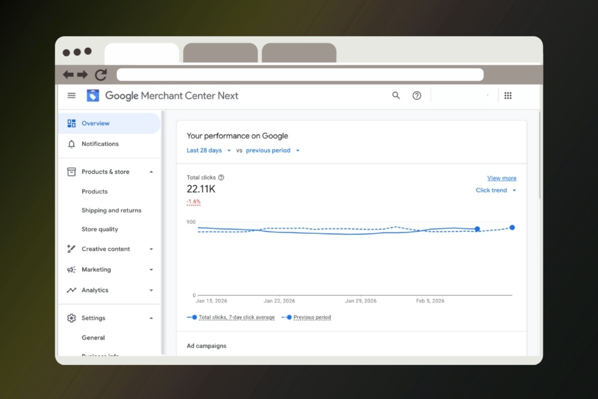Expand the Analytics section
This screenshot has width=598, height=399.
coord(151,290)
